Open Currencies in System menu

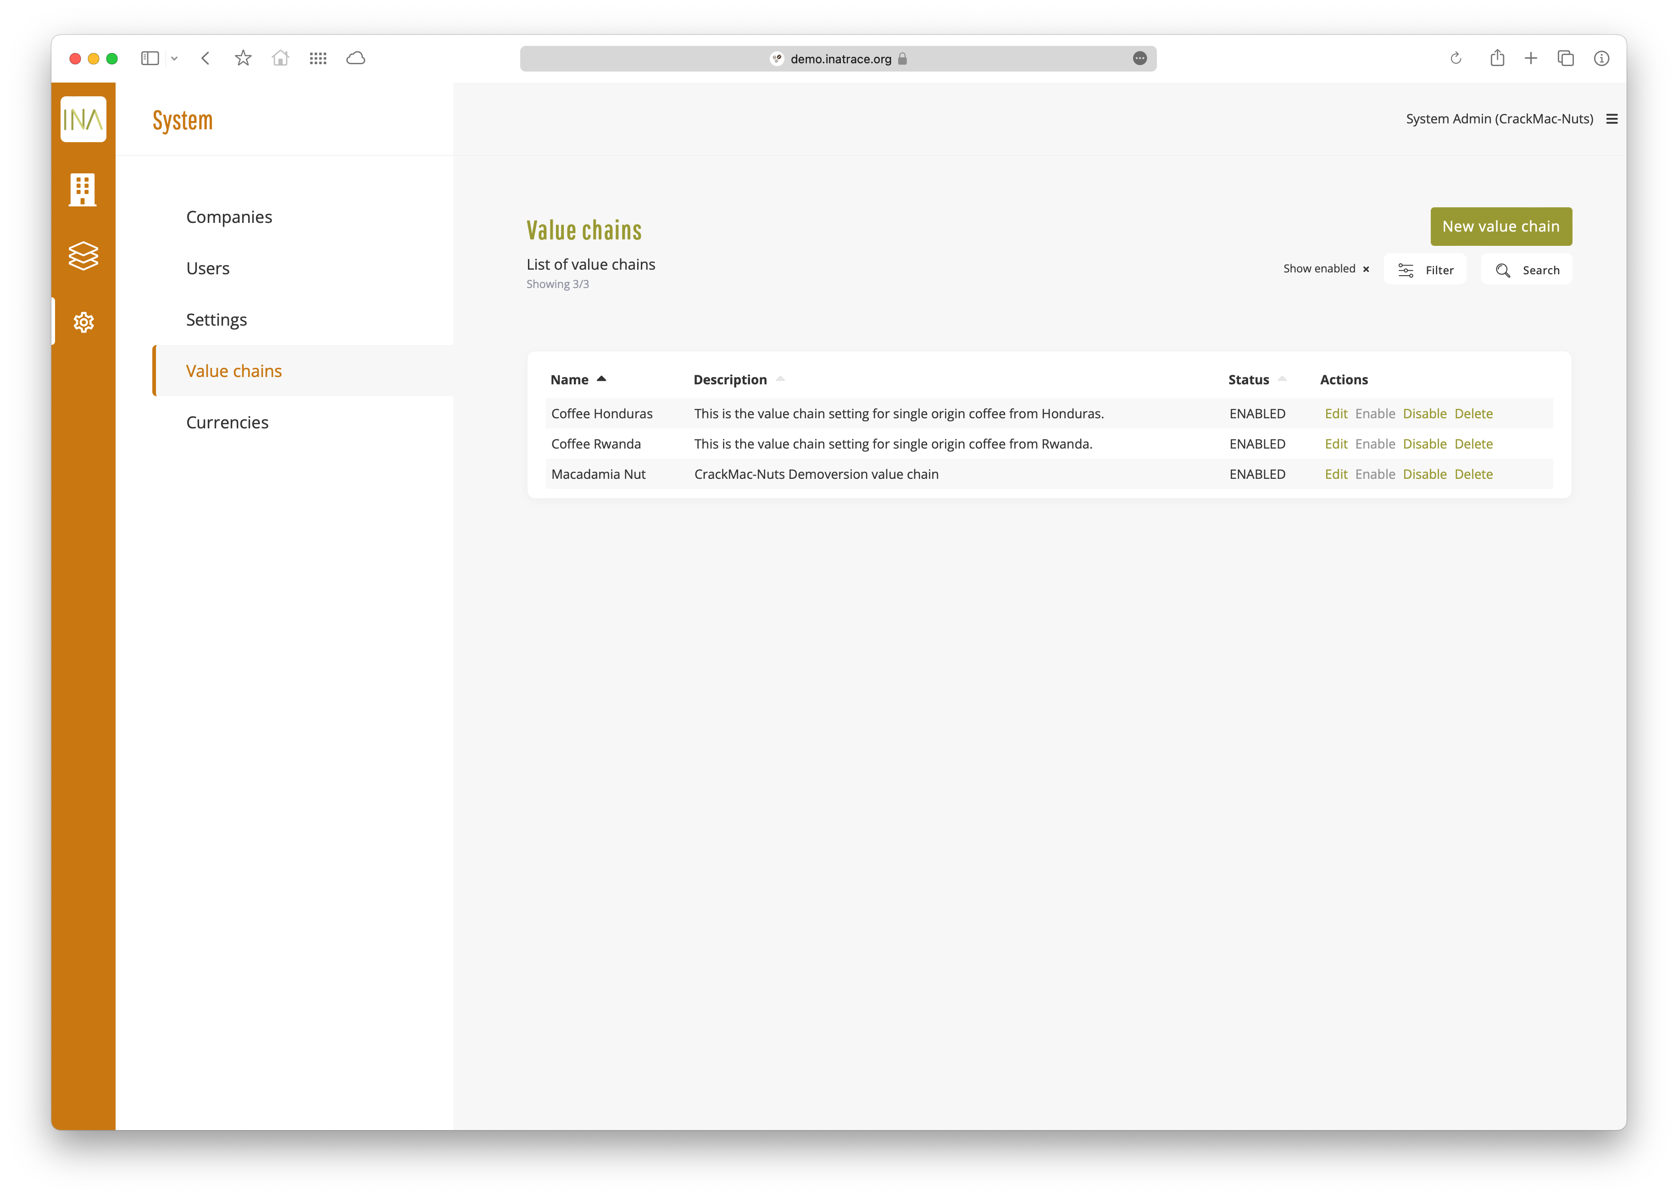(x=227, y=423)
